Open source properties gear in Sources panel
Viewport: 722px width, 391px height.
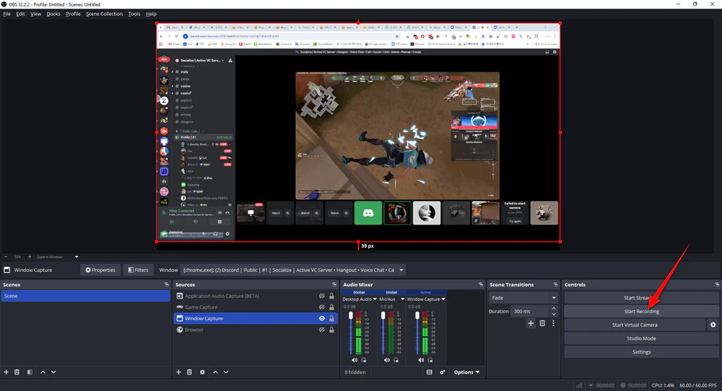point(202,372)
